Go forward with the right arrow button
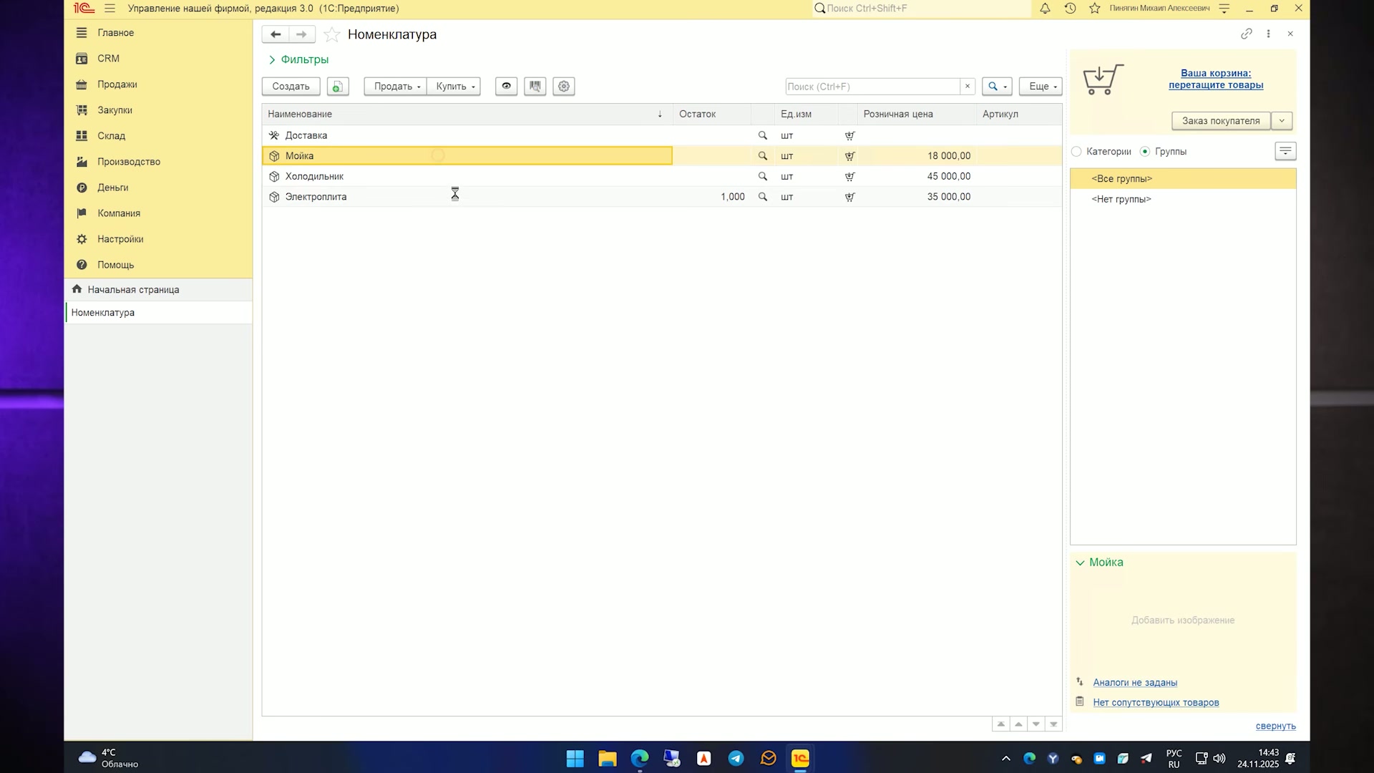The image size is (1374, 773). point(301,34)
